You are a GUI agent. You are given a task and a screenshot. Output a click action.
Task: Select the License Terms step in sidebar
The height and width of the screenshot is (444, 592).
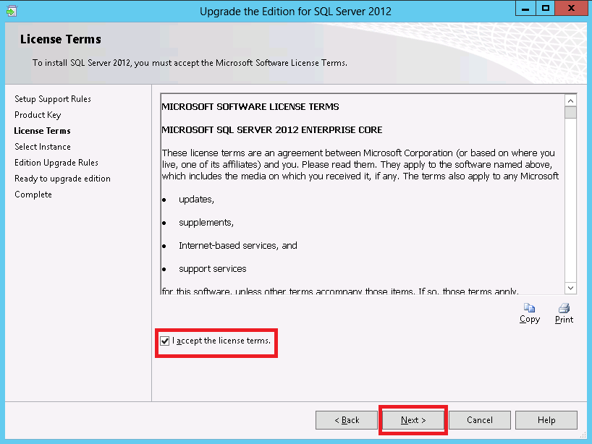[x=42, y=131]
